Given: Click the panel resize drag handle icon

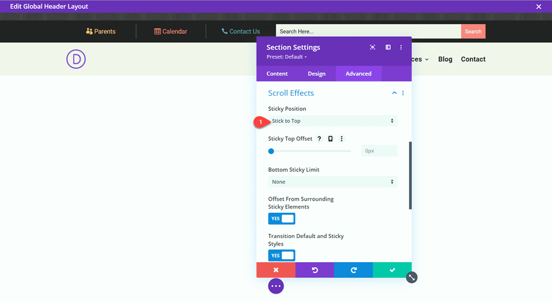Looking at the screenshot, I should 412,278.
